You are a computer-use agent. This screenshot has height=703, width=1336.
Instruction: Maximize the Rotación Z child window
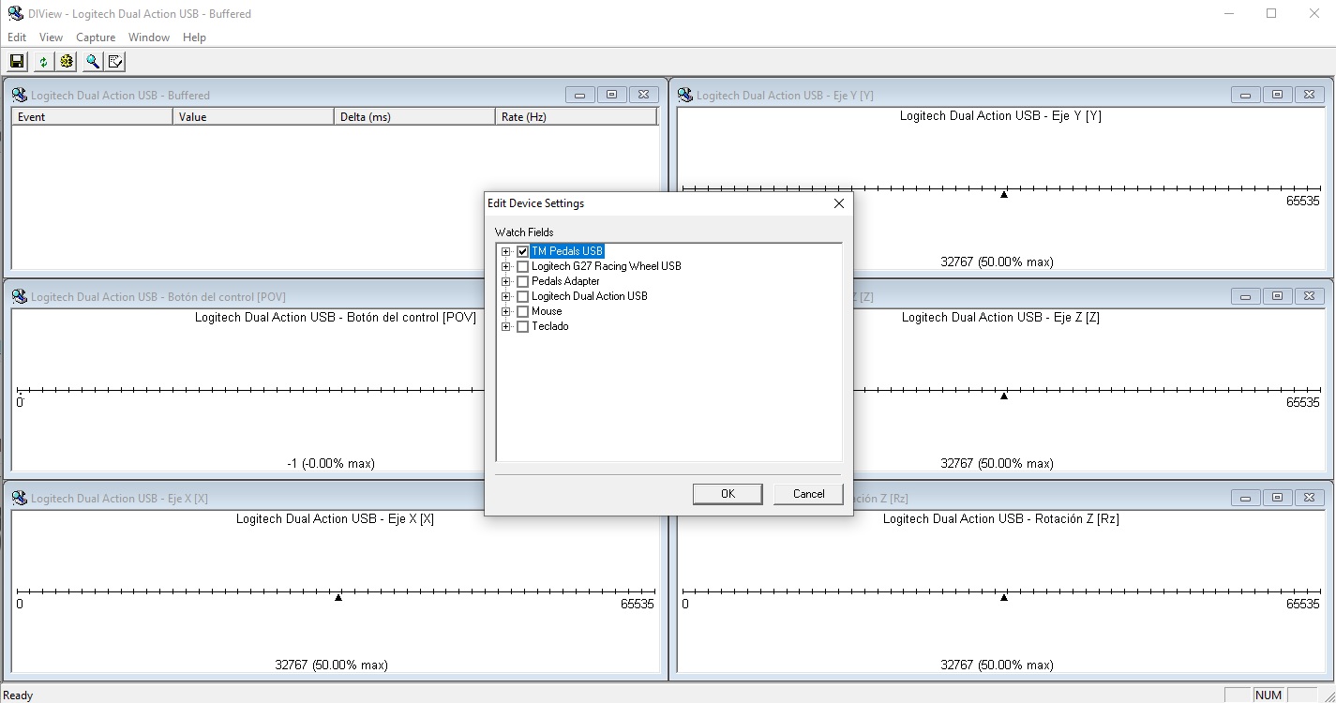(x=1278, y=498)
